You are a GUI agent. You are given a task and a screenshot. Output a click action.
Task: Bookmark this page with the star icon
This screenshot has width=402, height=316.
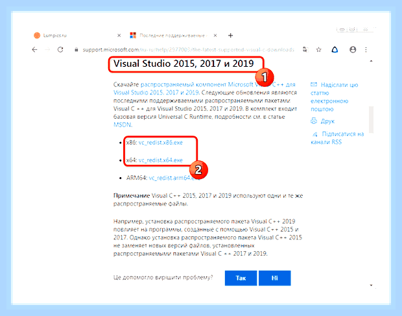(318, 50)
